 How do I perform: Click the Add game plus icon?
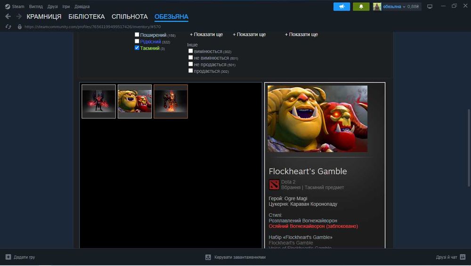pos(8,257)
